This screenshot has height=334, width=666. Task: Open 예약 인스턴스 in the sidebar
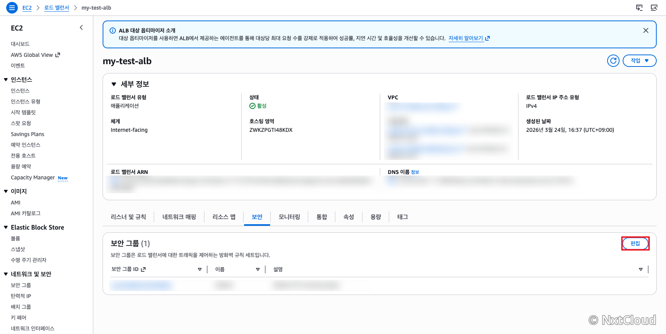tap(26, 145)
